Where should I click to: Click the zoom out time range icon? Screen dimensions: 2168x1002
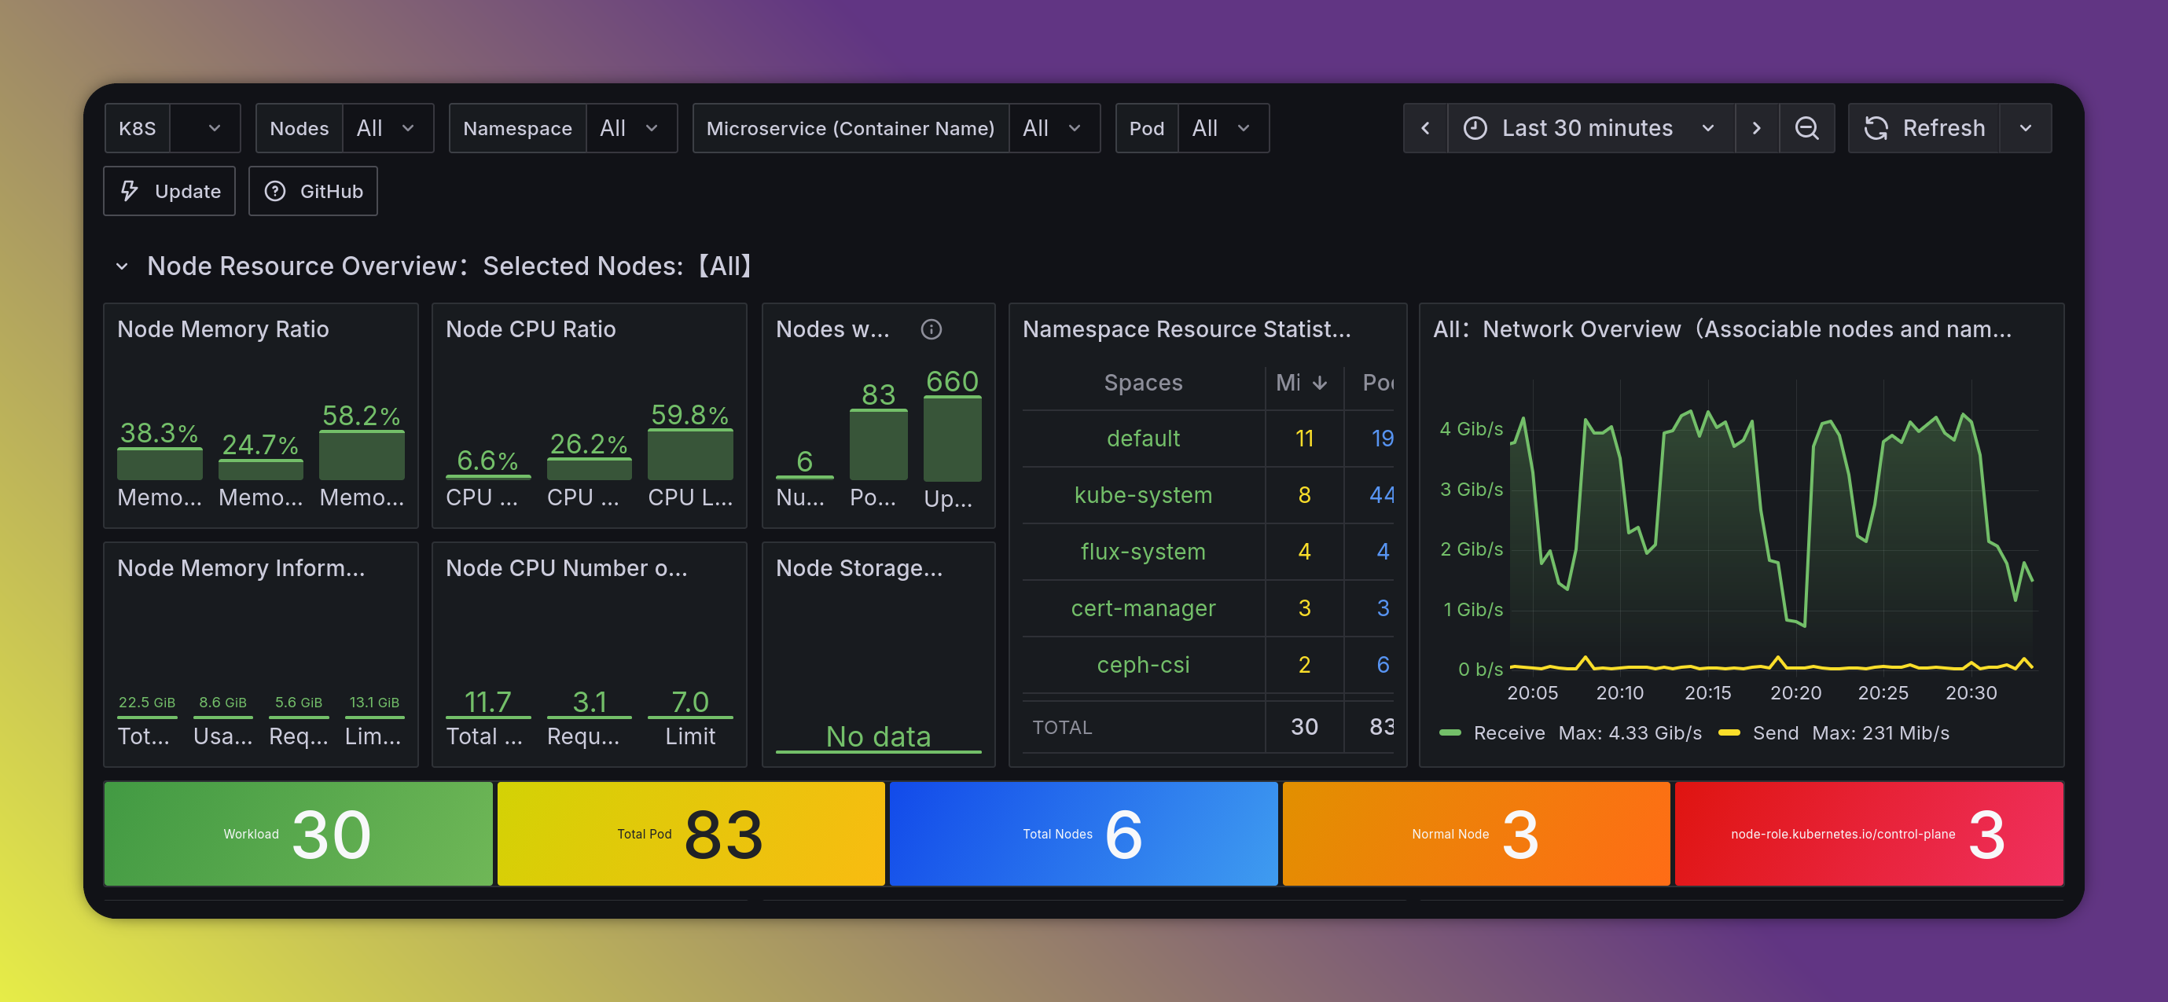coord(1806,128)
